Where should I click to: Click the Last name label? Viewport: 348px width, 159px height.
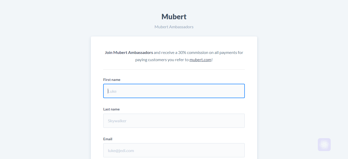coord(111,109)
